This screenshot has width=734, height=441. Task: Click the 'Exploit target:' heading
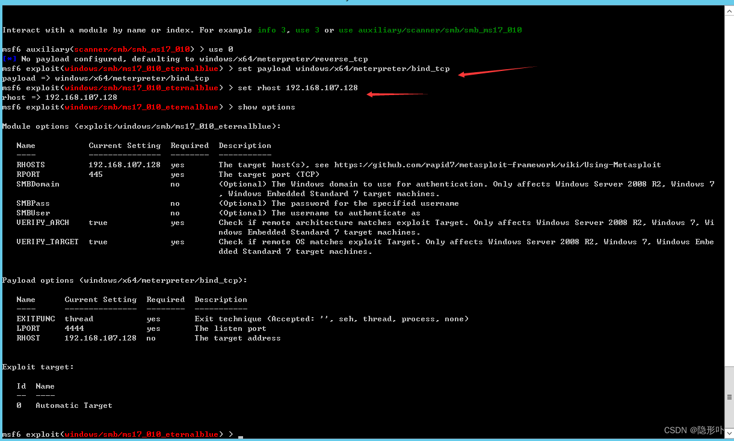tap(38, 367)
